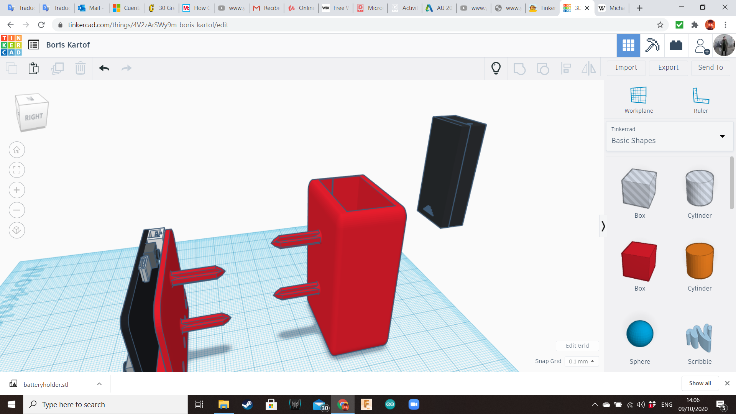Viewport: 736px width, 414px height.
Task: Click the RIGHT face of view cube
Action: pos(34,117)
